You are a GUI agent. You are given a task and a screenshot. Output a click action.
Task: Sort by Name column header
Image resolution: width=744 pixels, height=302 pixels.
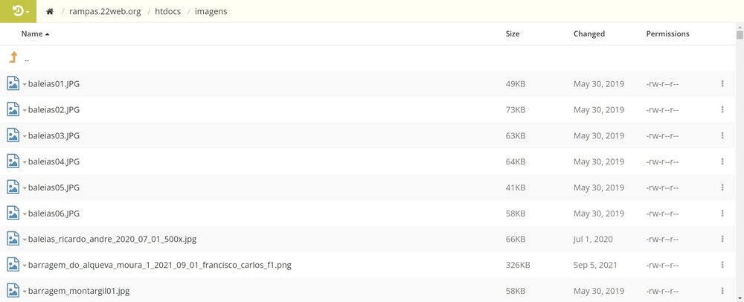point(35,33)
